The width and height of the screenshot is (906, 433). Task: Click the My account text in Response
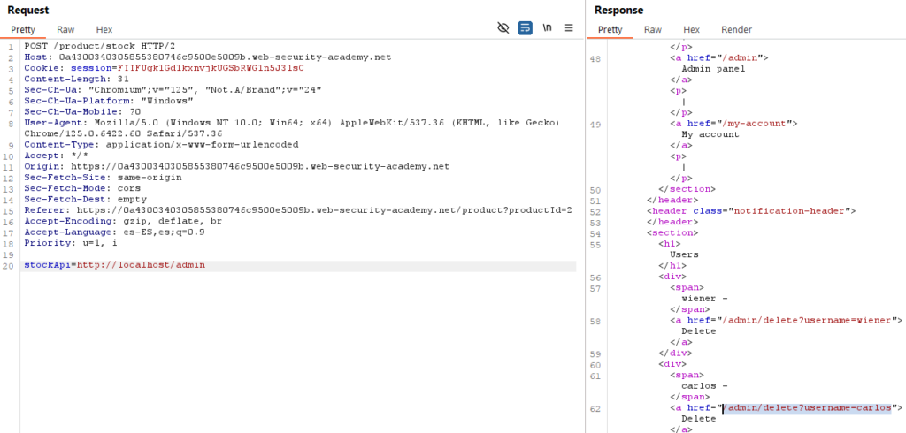pos(710,134)
